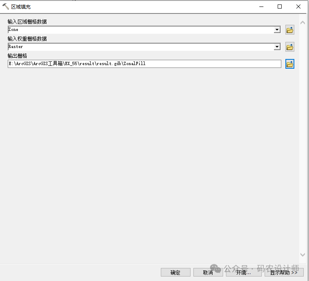Image resolution: width=309 pixels, height=281 pixels.
Task: Maximize the 区域填充 dialog window
Action: pos(280,7)
